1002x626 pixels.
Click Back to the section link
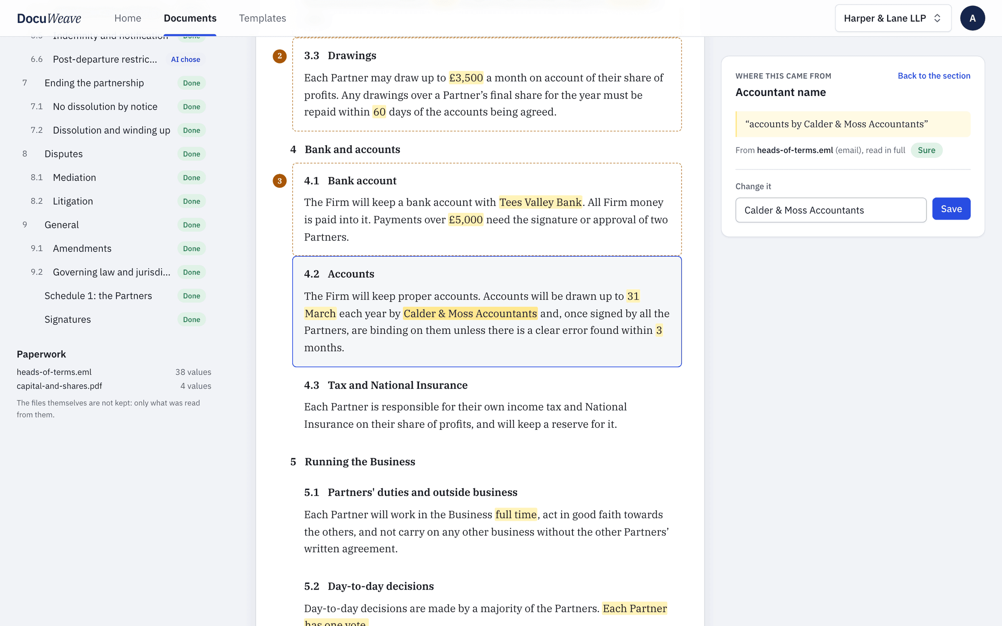click(934, 76)
